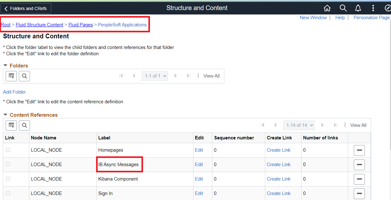The height and width of the screenshot is (200, 391).
Task: Collapse the Folders section
Action: (x=5, y=66)
